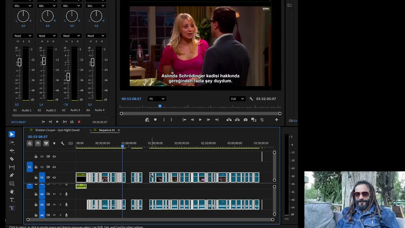Go to In point in program monitor
Viewport: 405px width, 228px height.
point(184,120)
